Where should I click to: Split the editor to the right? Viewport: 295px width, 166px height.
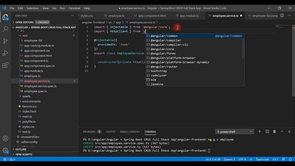[x=282, y=16]
